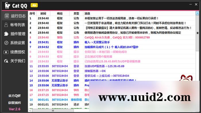This screenshot has height=113, width=201.
Task: Click time 23:55:05 in row 11
Action: [43, 66]
